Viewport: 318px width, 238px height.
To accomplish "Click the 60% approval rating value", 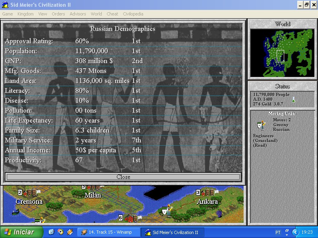I will (82, 41).
